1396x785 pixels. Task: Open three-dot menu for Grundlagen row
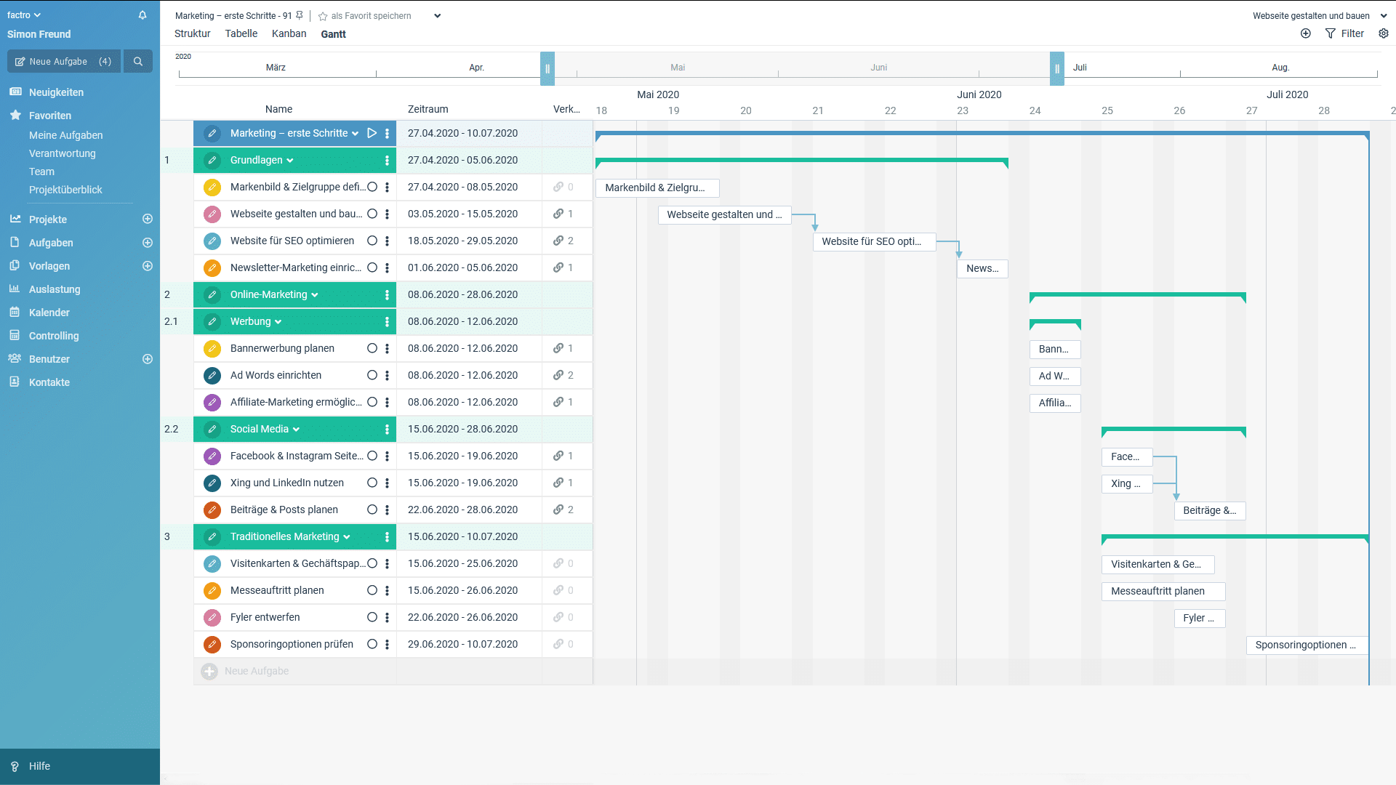387,161
